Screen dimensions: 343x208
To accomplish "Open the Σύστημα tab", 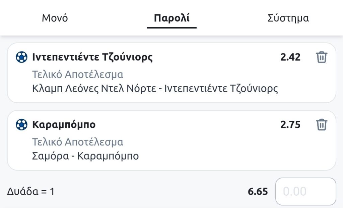I will click(x=288, y=18).
